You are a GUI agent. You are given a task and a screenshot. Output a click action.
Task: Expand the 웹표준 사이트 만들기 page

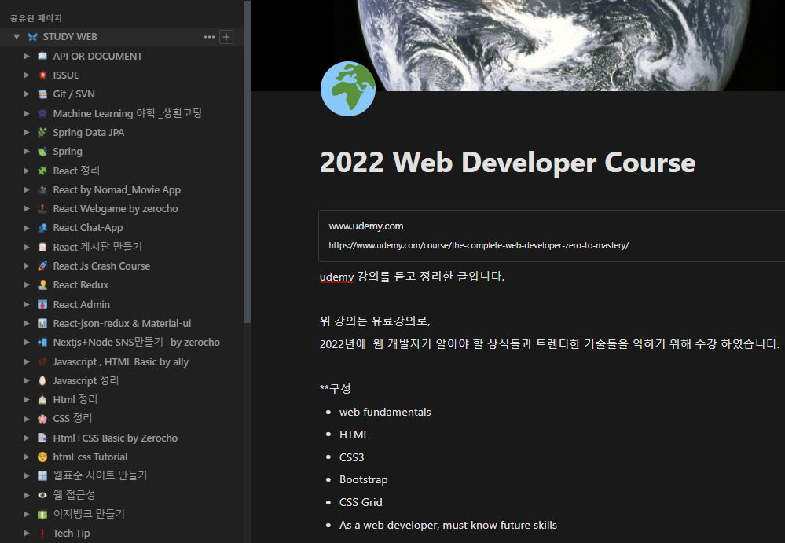coord(27,476)
